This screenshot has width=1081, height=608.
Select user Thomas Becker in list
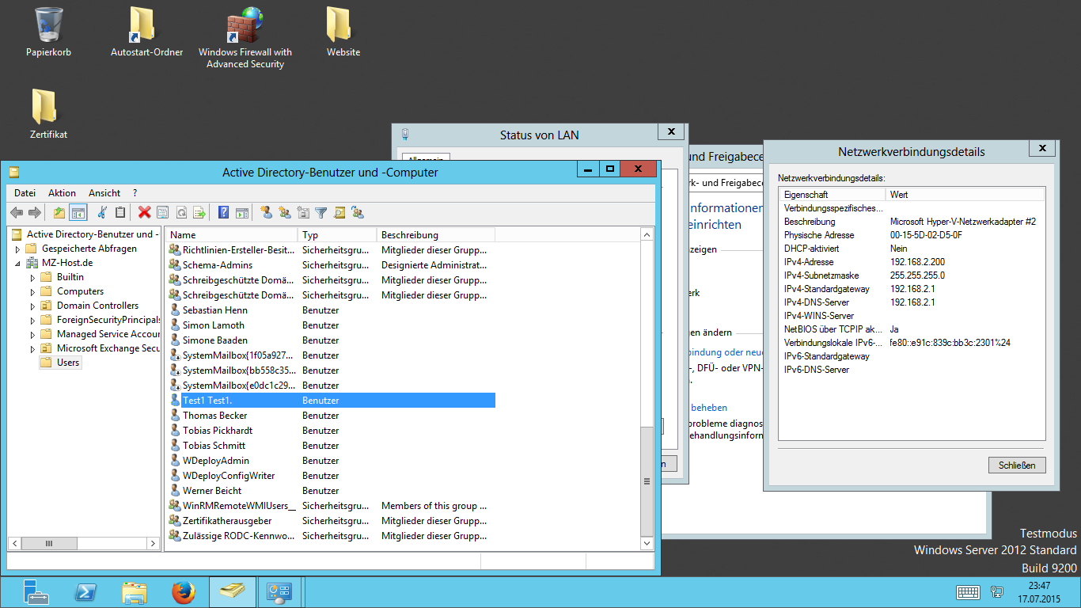(214, 416)
